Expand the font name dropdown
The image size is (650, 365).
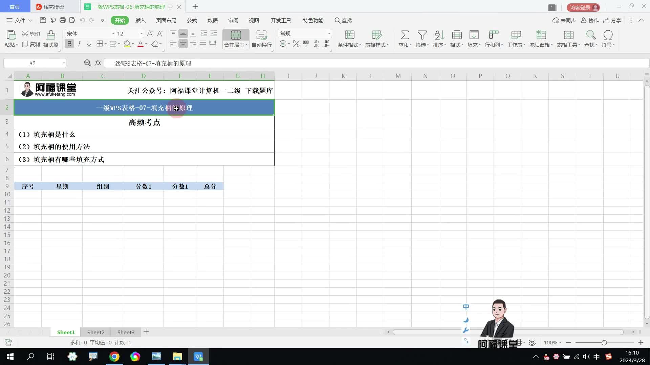113,33
